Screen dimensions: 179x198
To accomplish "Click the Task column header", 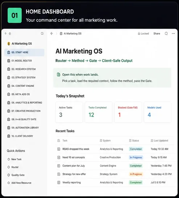I will [x=65, y=141].
